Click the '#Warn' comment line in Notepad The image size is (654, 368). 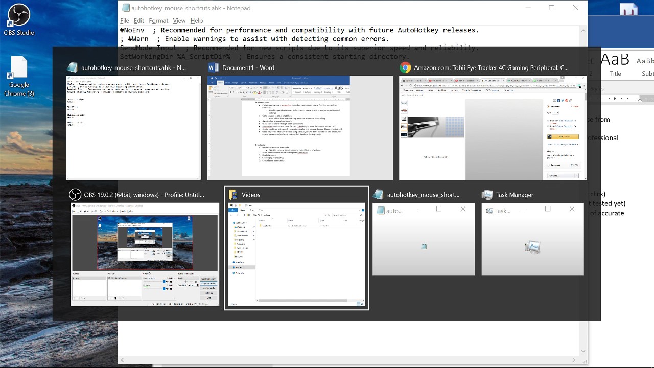click(x=254, y=39)
